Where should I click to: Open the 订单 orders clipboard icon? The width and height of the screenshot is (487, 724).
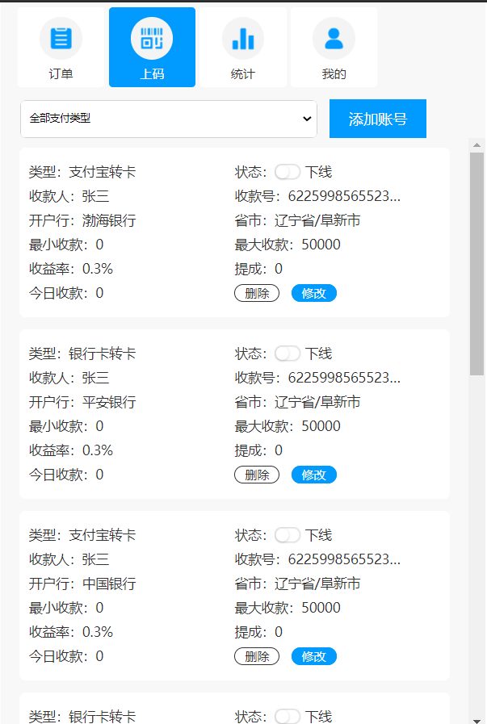click(x=61, y=38)
